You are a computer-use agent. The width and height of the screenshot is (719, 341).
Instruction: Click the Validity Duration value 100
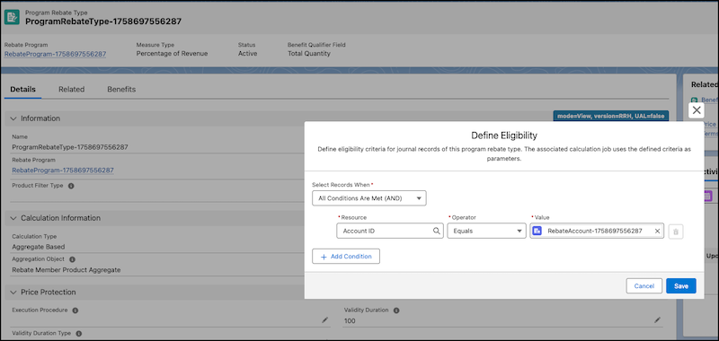[350, 321]
